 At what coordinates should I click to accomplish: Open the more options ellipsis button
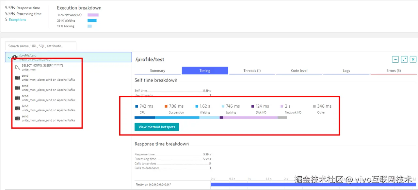coord(395,59)
